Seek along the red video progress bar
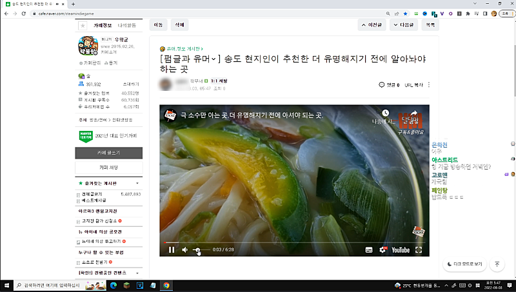Viewport: 516px width, 292px height. [x=294, y=242]
